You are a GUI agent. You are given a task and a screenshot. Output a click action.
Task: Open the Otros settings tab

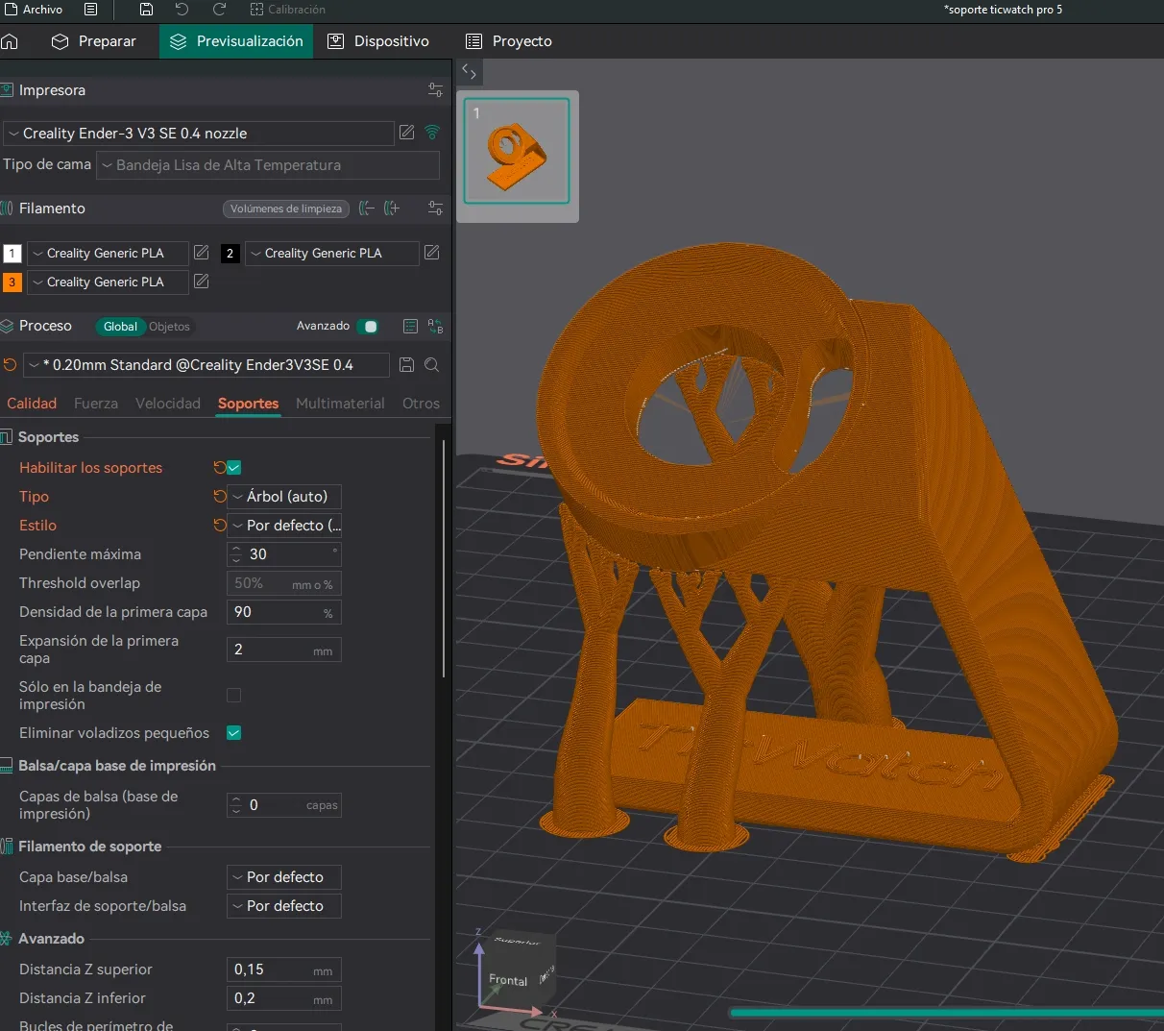tap(421, 404)
